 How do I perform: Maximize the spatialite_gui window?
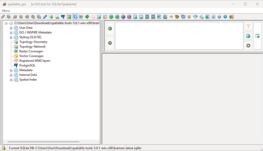pyautogui.click(x=245, y=4)
